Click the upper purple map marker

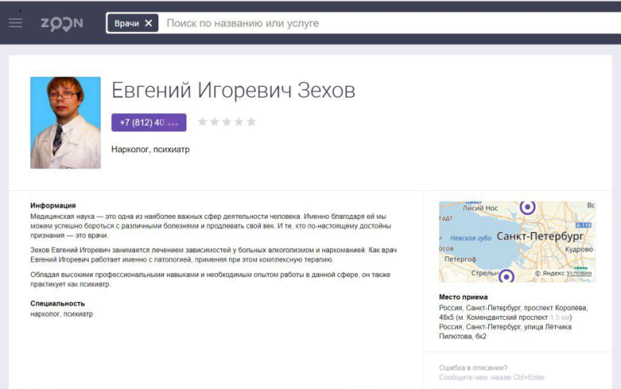[x=528, y=207]
